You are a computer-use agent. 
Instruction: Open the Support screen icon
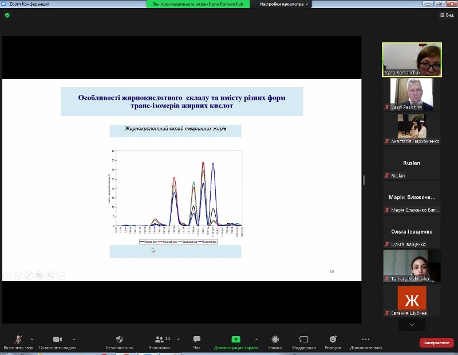click(304, 339)
